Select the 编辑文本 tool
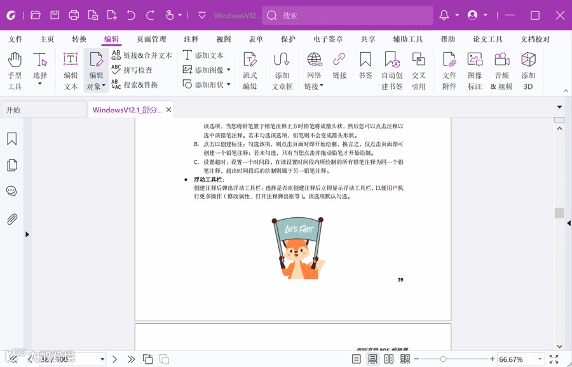Viewport: 572px width, 367px height. pyautogui.click(x=71, y=70)
